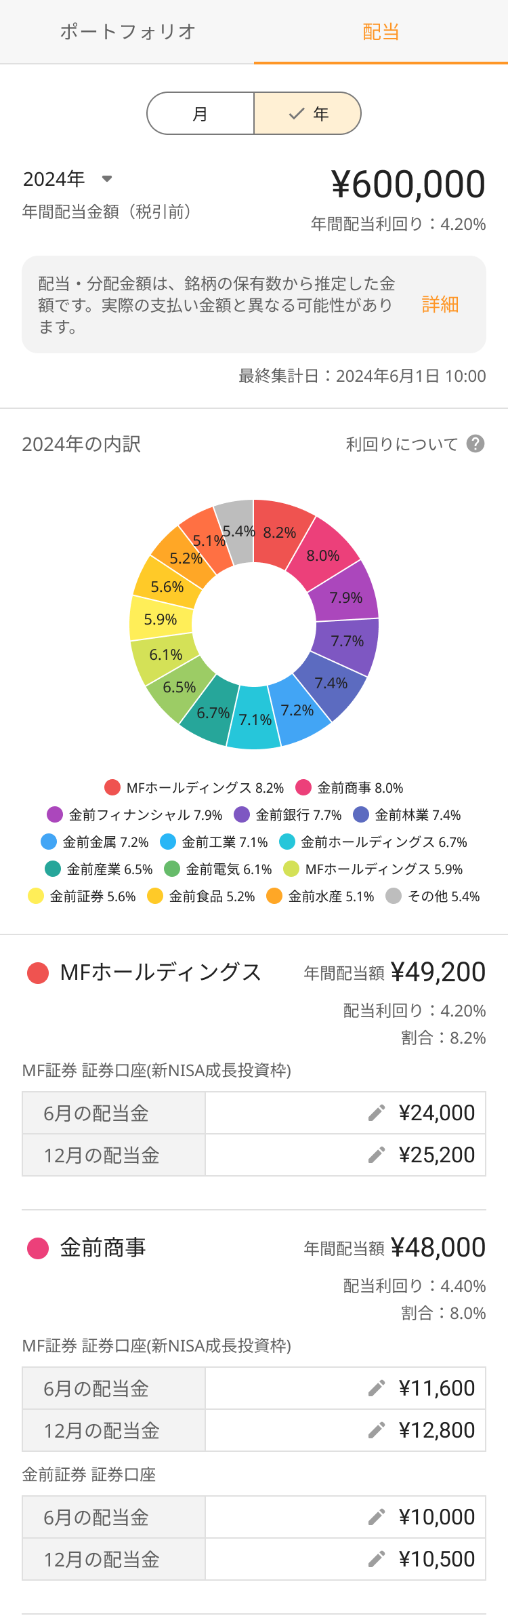This screenshot has height=1618, width=508.
Task: Toggle 金前商事 8.0% legend item
Action: pyautogui.click(x=350, y=787)
